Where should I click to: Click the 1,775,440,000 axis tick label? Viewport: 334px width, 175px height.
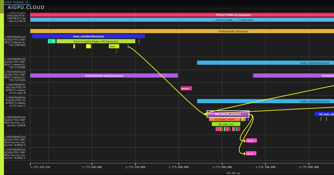pyautogui.click(x=92, y=167)
